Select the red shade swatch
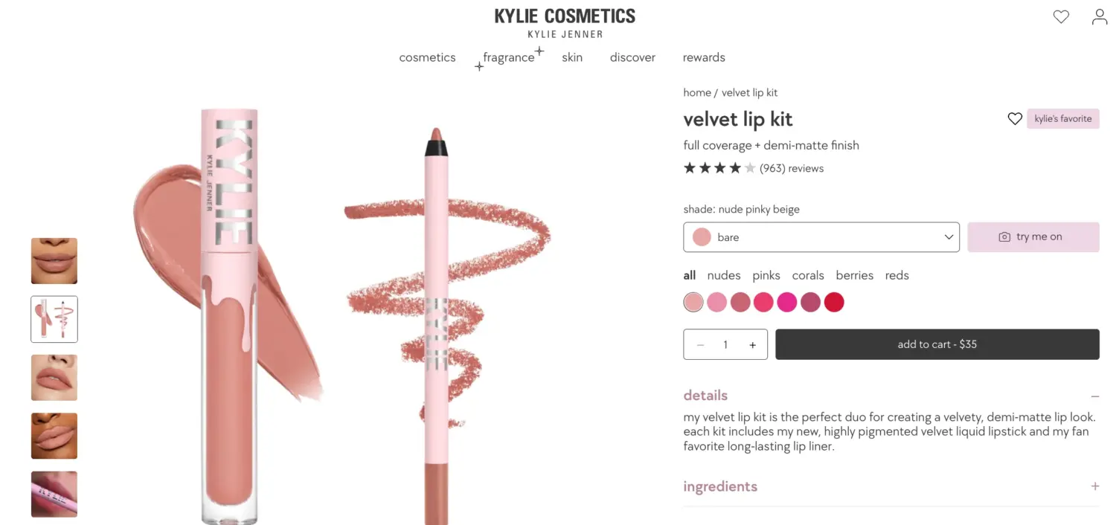 (834, 302)
